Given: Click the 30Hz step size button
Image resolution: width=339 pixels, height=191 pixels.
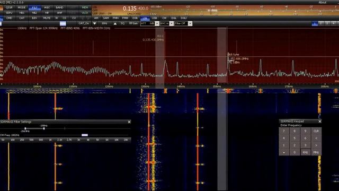Looking at the screenshot, I should pyautogui.click(x=104, y=23).
